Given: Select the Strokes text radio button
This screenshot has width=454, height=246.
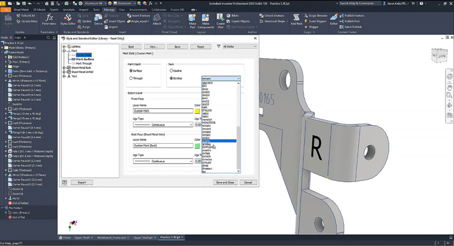Looking at the screenshot, I should pyautogui.click(x=171, y=78).
